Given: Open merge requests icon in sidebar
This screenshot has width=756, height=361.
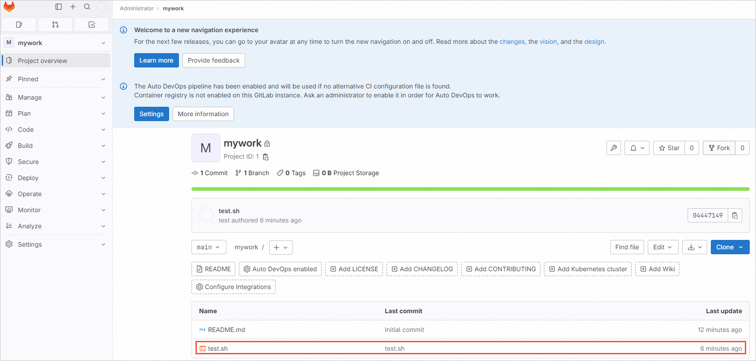Looking at the screenshot, I should click(x=55, y=25).
